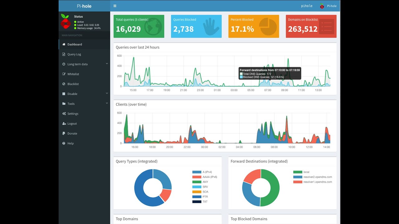
Task: Click the Clients over time area chart
Action: 227,128
